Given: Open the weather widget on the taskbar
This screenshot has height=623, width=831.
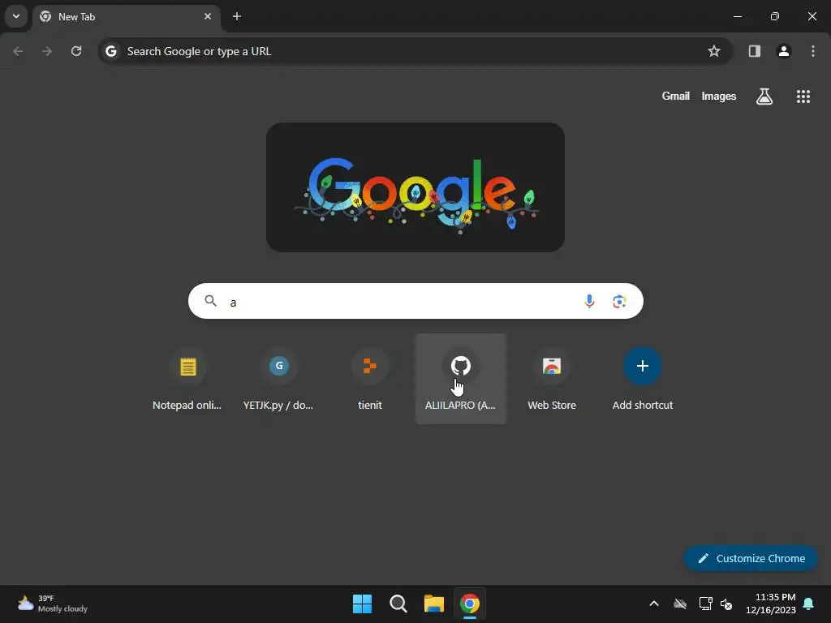Looking at the screenshot, I should 52,604.
